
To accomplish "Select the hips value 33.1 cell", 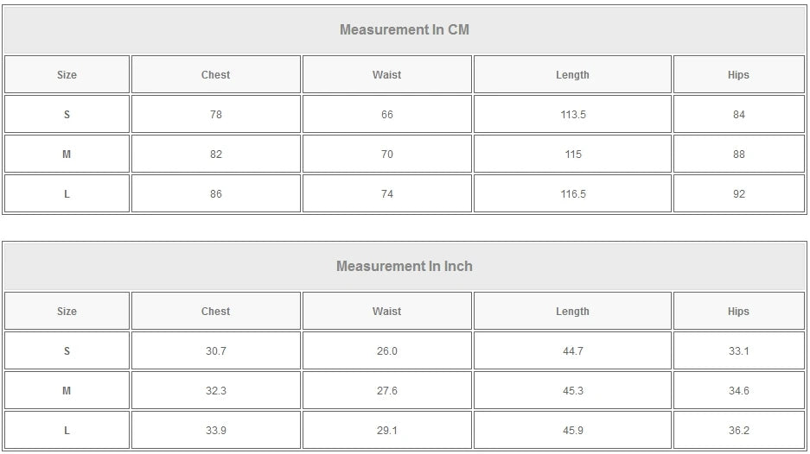I will (738, 351).
